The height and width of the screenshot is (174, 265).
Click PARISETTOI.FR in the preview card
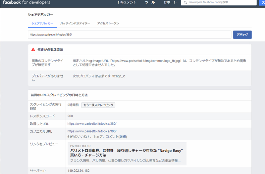click(x=80, y=146)
